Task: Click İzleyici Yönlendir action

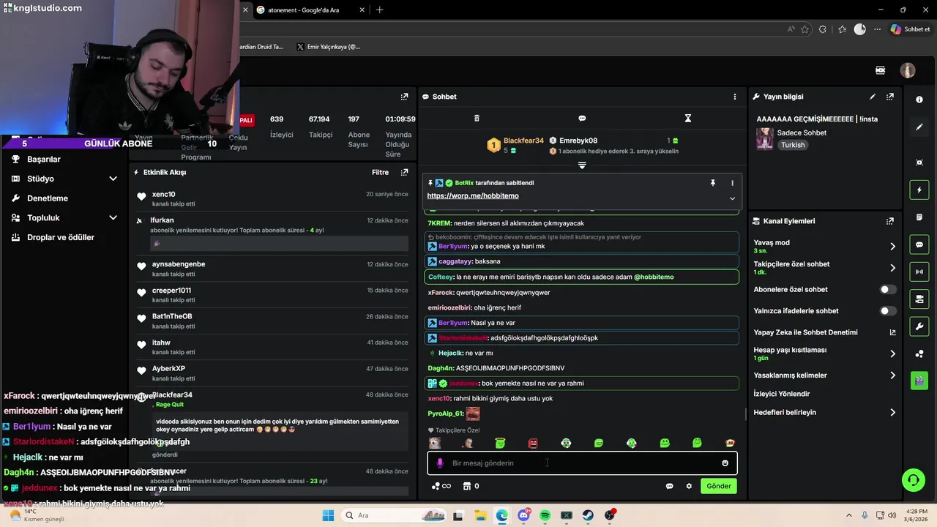Action: coord(782,394)
